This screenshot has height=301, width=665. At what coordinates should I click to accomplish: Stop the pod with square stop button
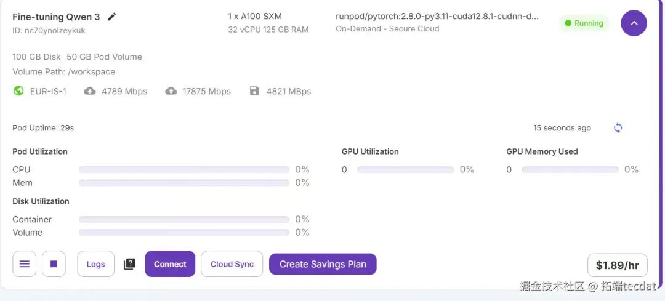(54, 264)
